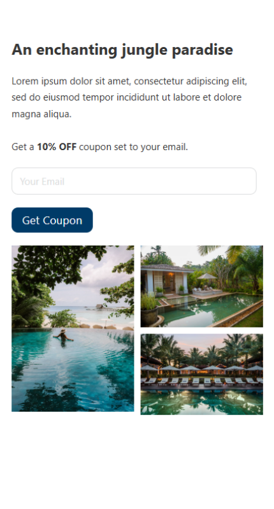Click the bold '10% OFF' text
The width and height of the screenshot is (274, 509).
(x=57, y=147)
